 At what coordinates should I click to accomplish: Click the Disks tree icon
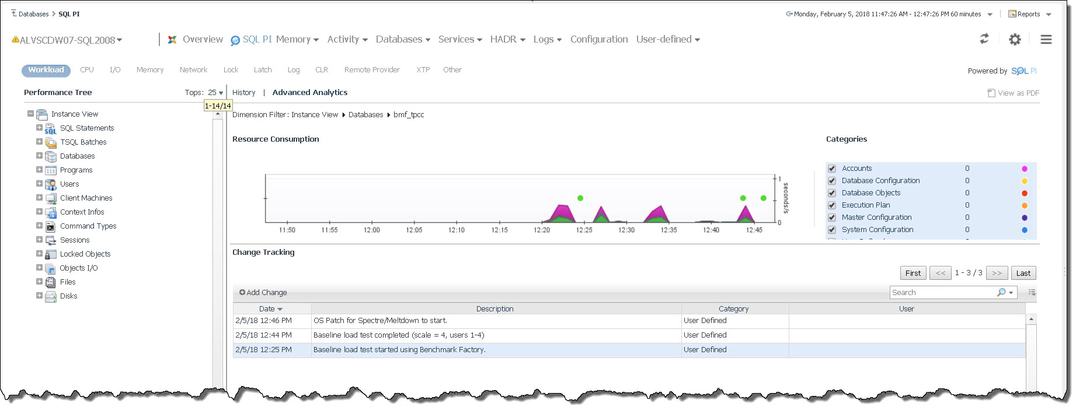coord(51,296)
